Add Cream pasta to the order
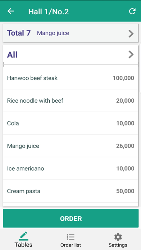This screenshot has height=250, width=141. (70, 191)
